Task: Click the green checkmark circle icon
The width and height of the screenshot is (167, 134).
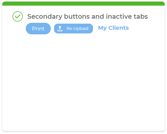Action: point(18,16)
